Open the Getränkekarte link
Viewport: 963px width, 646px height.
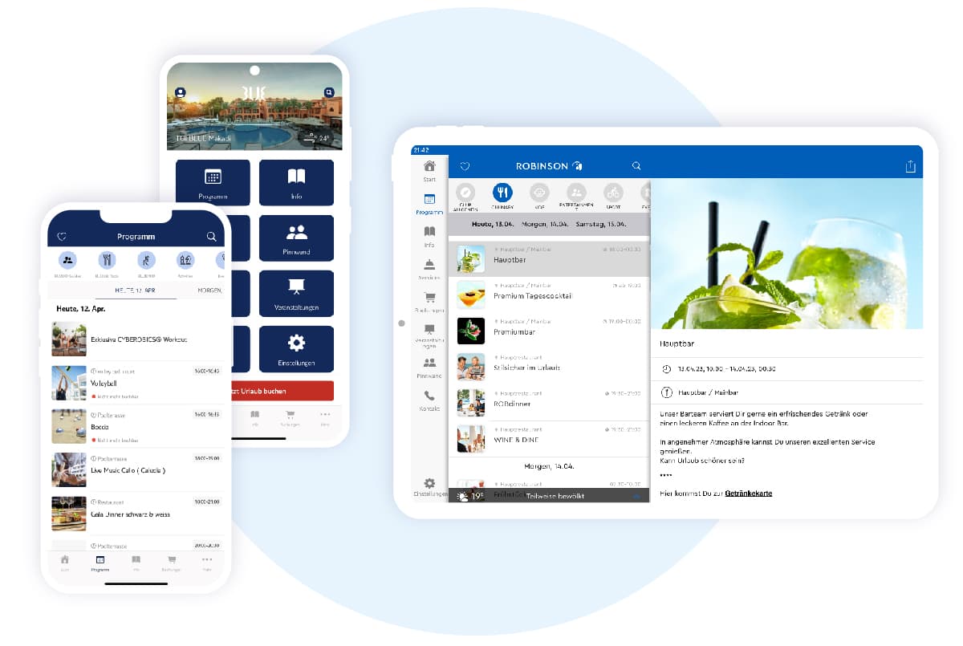748,493
